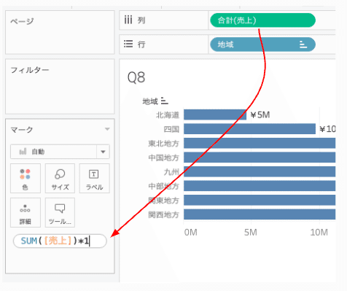Open the 色 (Color) mark card
The height and width of the screenshot is (291, 347).
[x=26, y=178]
